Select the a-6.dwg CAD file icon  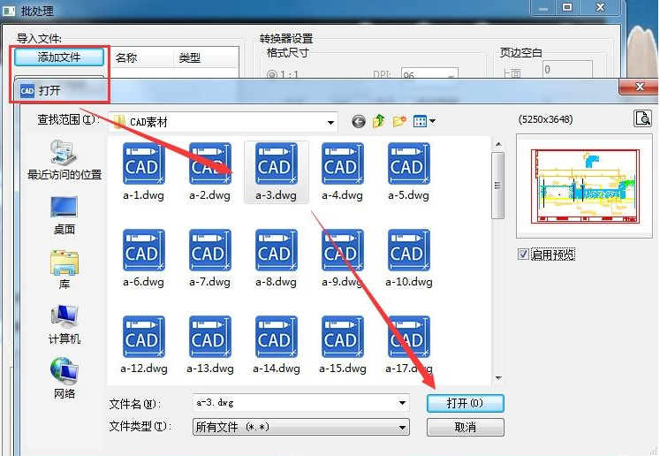[x=143, y=250]
